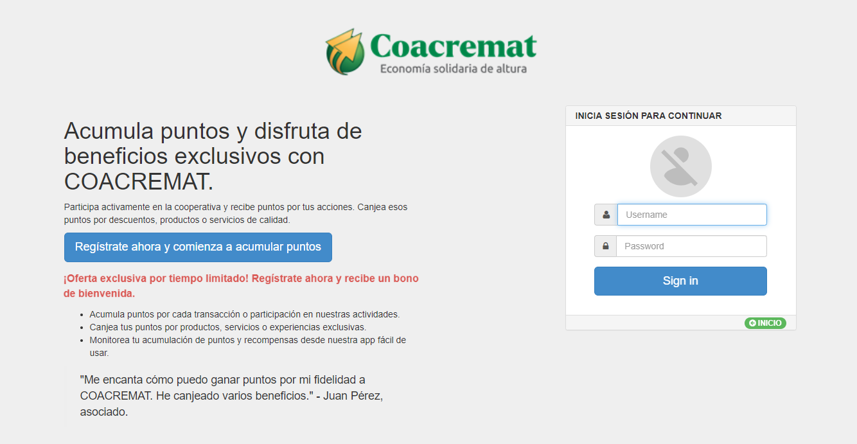The height and width of the screenshot is (444, 857).
Task: Go back via the green INICIO button
Action: 765,323
